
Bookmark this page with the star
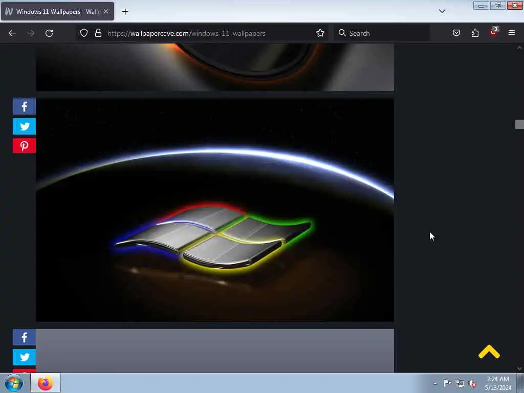click(320, 33)
